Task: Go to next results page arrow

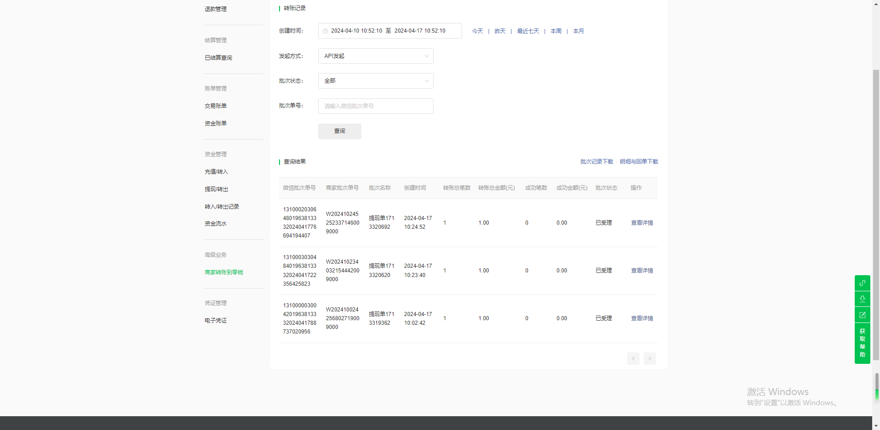Action: tap(650, 358)
